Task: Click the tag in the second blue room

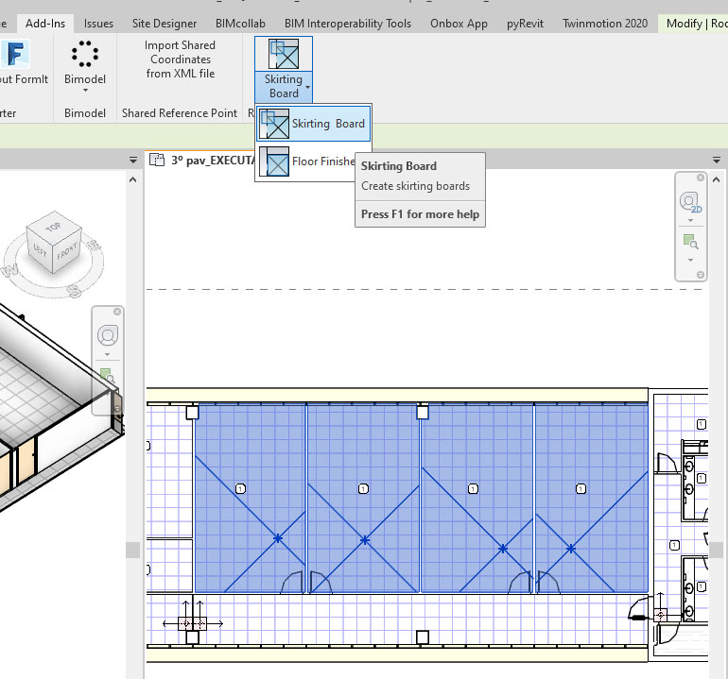Action: tap(364, 489)
